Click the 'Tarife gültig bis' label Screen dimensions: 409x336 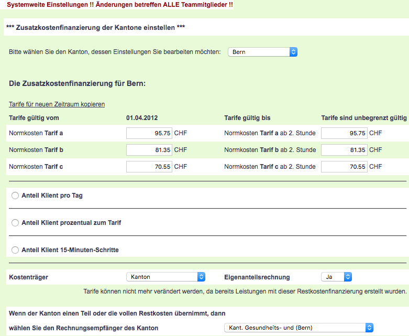click(x=247, y=118)
